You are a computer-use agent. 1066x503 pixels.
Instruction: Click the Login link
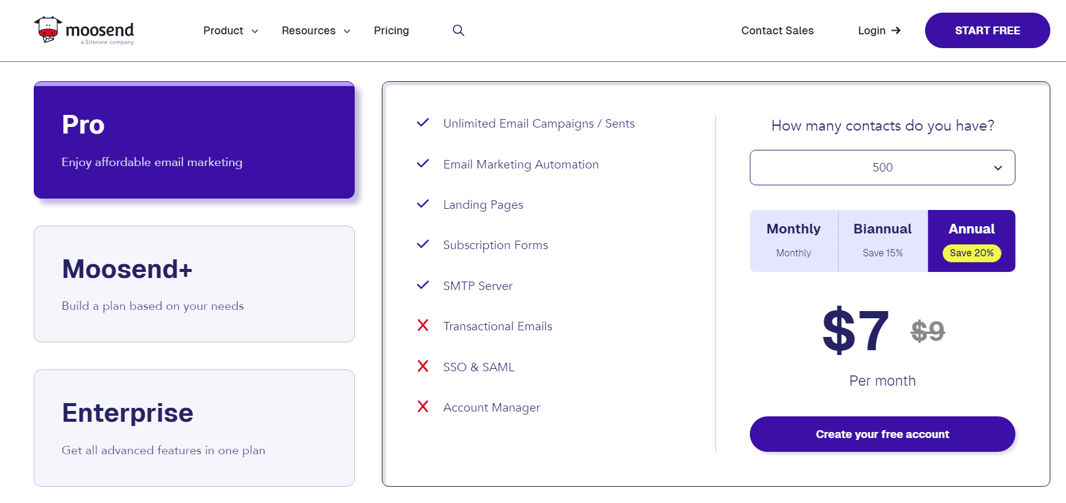879,30
